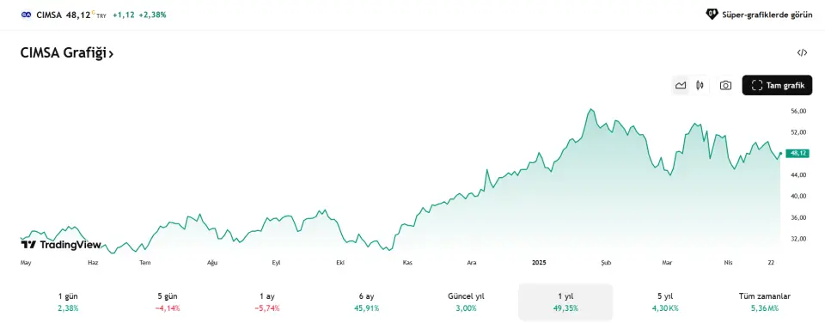Screen dimensions: 825x329
Task: Click the TradingView logo on chart
Action: 60,244
